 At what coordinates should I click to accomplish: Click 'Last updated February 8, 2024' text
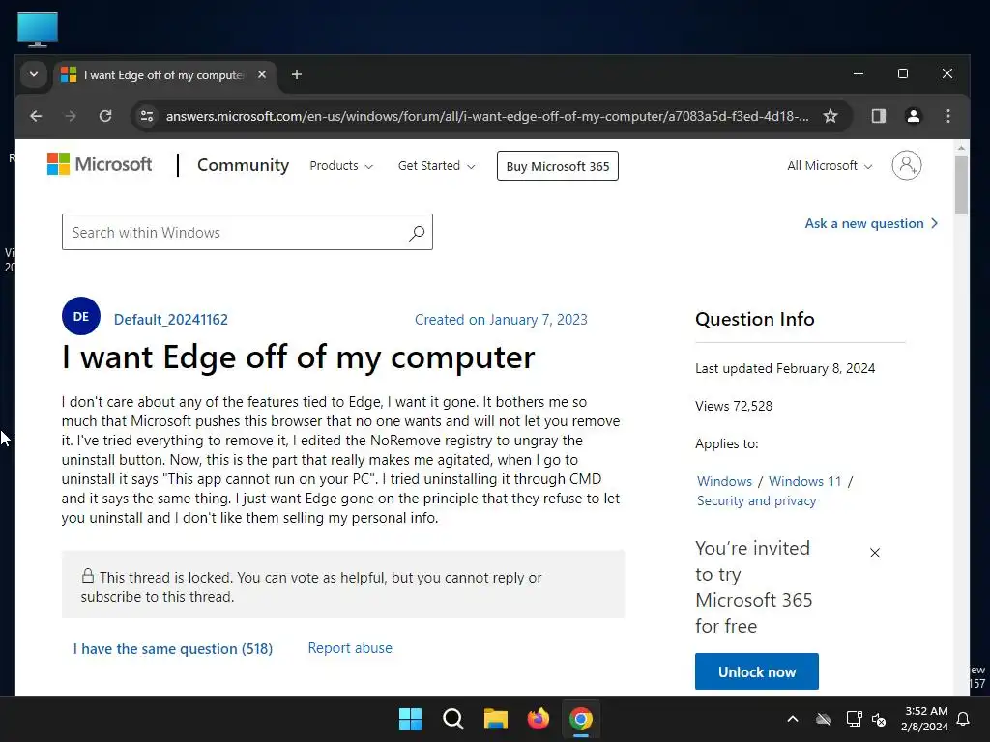pyautogui.click(x=785, y=368)
